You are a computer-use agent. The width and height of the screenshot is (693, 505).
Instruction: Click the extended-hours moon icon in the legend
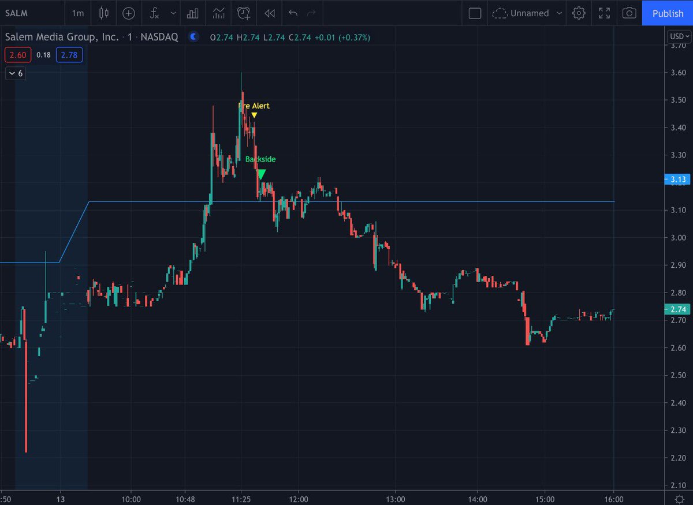point(193,36)
